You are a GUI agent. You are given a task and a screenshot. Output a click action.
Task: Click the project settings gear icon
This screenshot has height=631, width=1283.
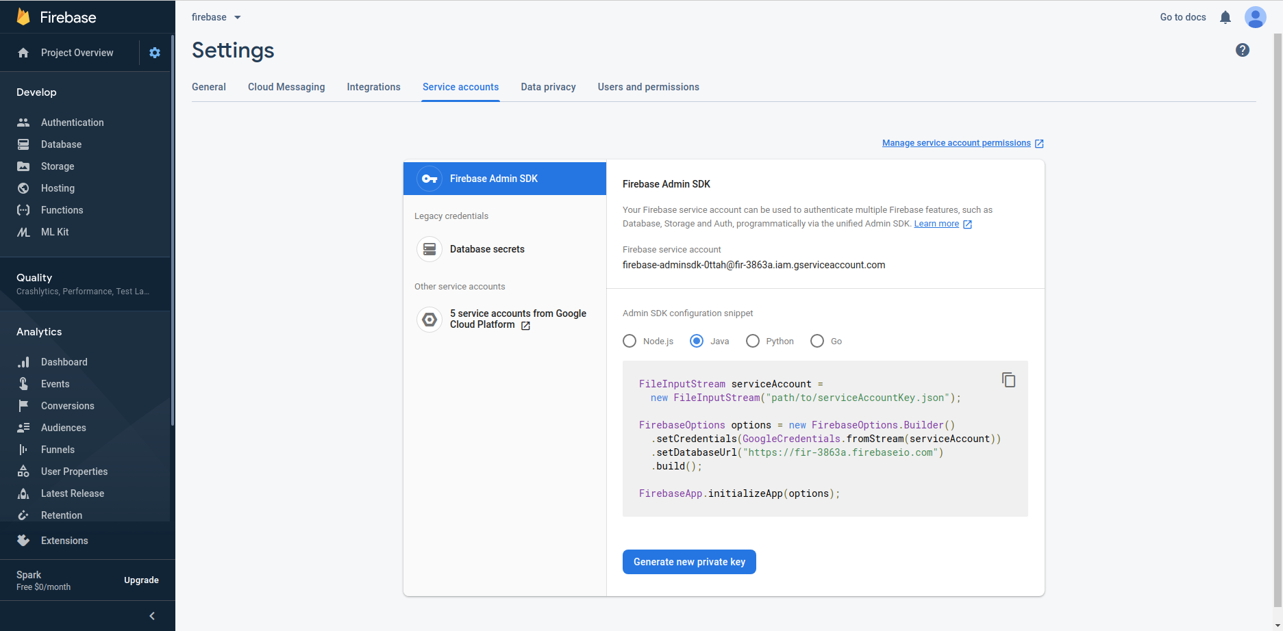[x=155, y=53]
